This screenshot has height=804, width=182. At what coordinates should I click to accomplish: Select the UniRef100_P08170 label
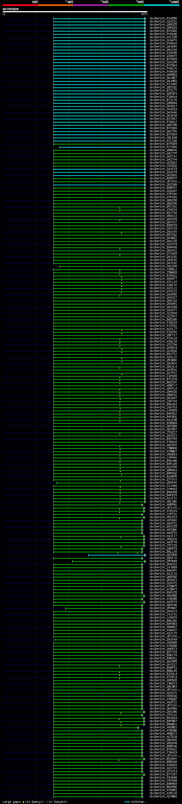tap(163, 69)
